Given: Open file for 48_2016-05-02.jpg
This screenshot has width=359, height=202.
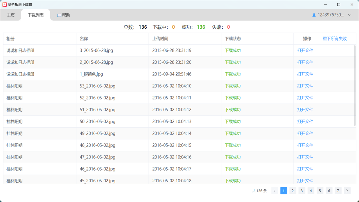Looking at the screenshot, I should (x=305, y=145).
